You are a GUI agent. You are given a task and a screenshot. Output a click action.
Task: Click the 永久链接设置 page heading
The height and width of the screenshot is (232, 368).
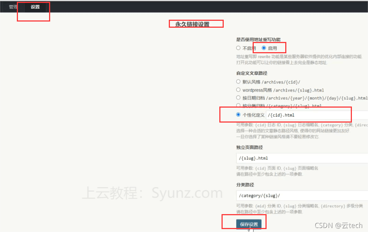(196, 23)
